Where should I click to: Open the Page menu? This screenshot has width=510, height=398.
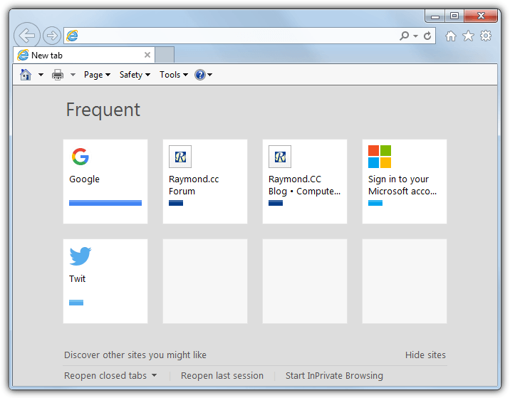[x=97, y=75]
